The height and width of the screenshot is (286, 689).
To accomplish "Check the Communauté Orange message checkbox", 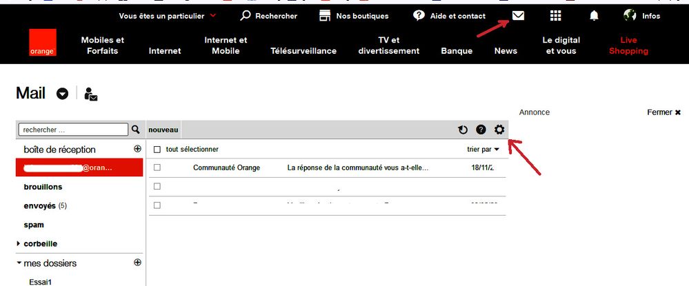I will [157, 167].
